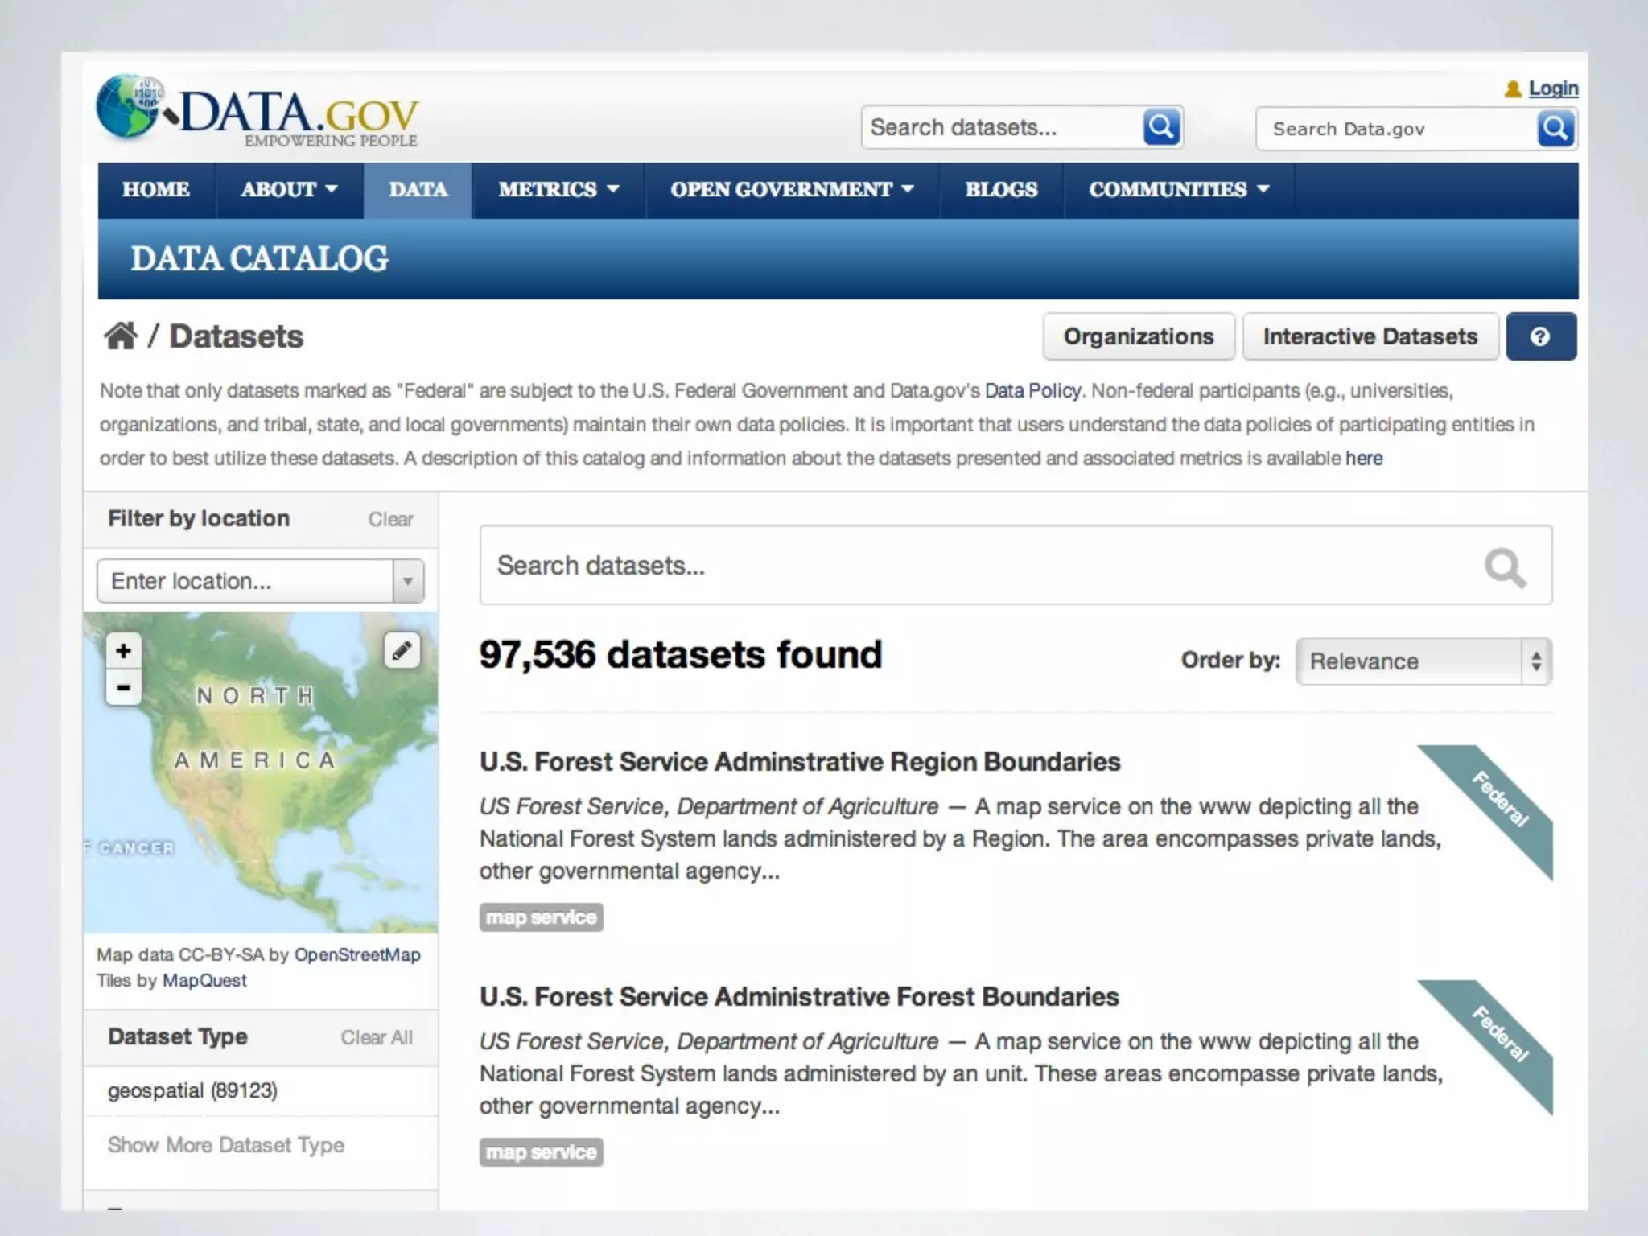Click the header datasets search magnifier button
The width and height of the screenshot is (1648, 1236).
[x=1160, y=127]
